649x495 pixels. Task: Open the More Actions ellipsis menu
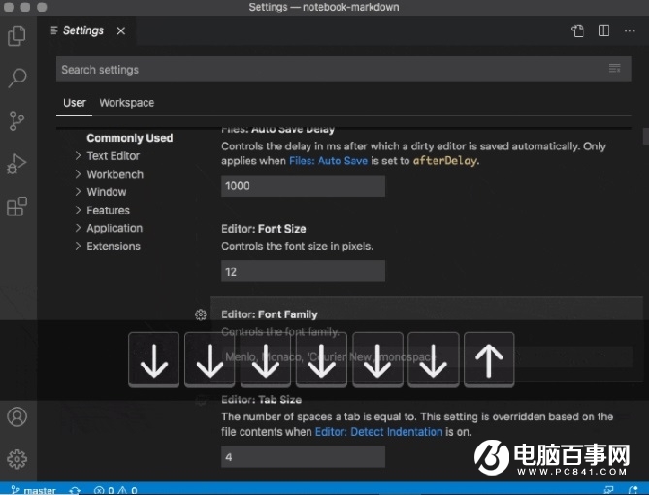[x=630, y=31]
